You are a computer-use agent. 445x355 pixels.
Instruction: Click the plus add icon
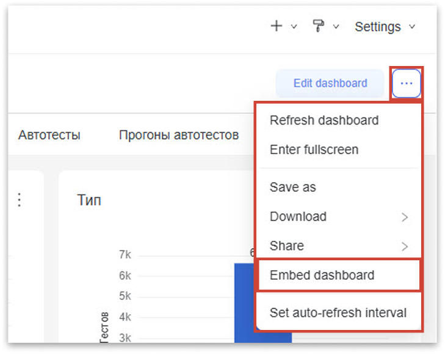(276, 26)
